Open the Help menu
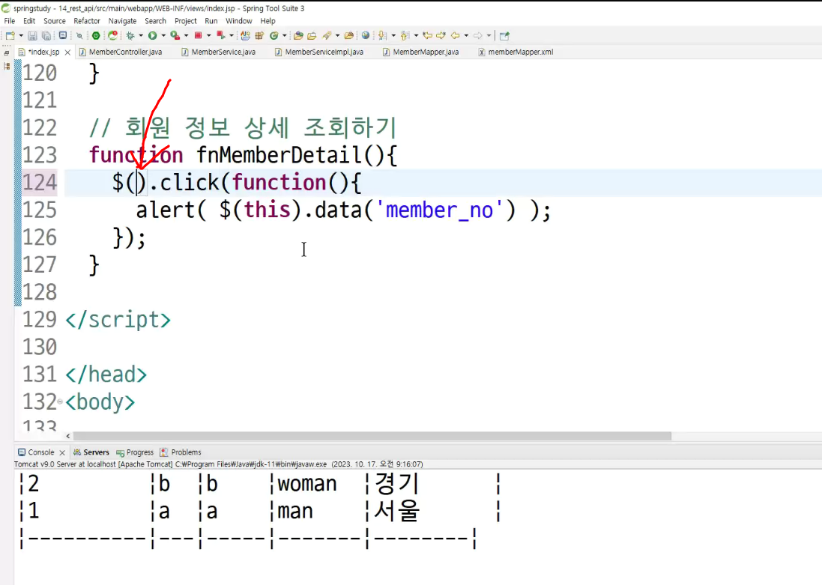This screenshot has width=822, height=585. [268, 21]
